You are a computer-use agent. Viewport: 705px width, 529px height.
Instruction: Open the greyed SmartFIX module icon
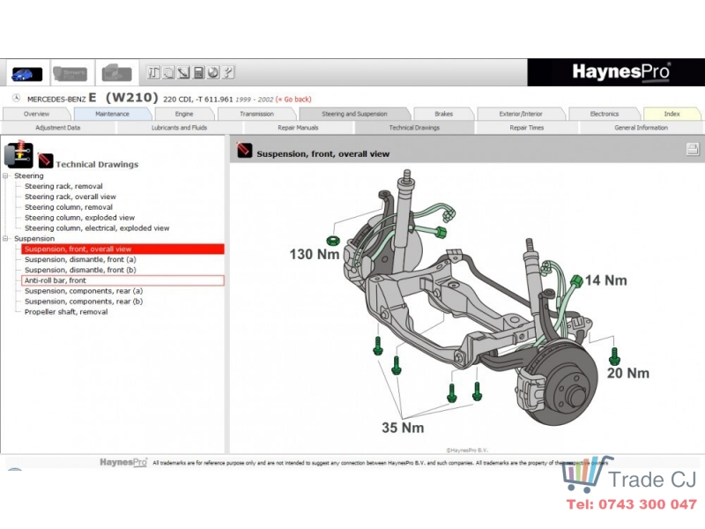(70, 73)
